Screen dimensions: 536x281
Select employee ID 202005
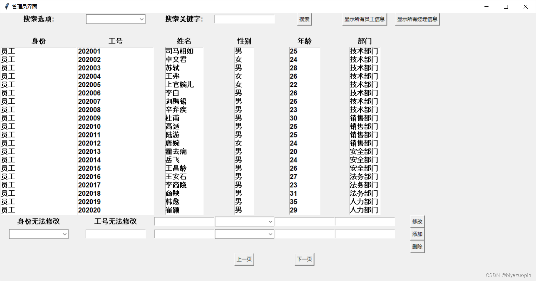coord(89,85)
